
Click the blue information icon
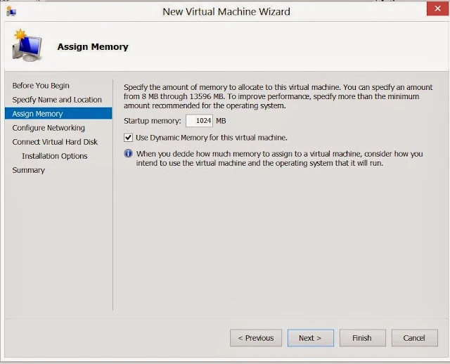(128, 153)
